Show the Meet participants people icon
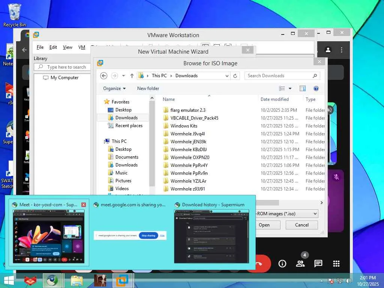 (300, 264)
